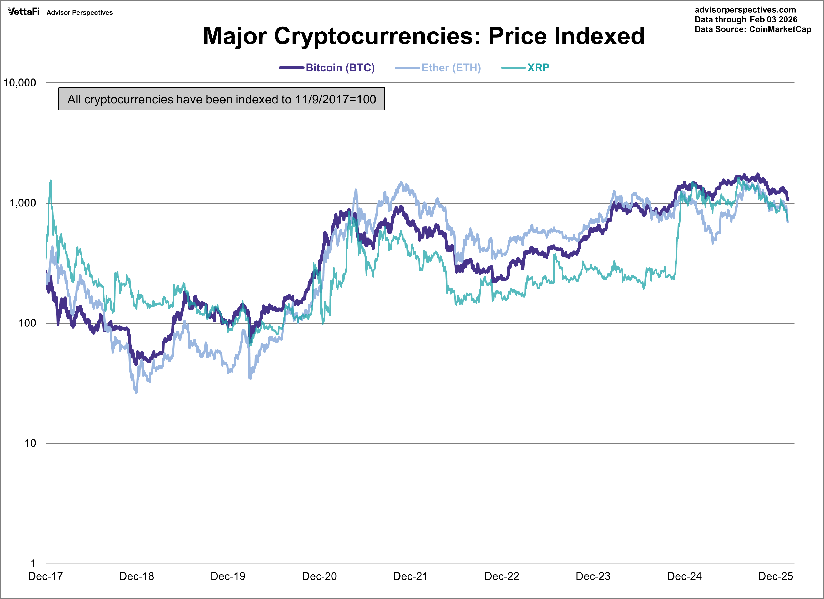Click the indexed to 11/9/2017=100 note box
The image size is (824, 599).
(222, 99)
